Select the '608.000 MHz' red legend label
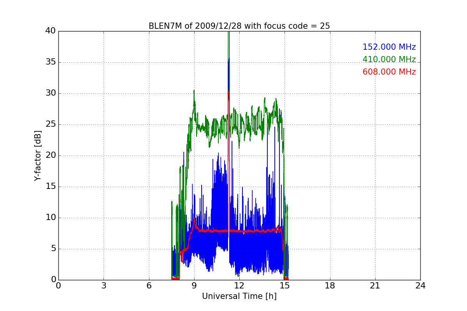The image size is (467, 311). (x=389, y=72)
